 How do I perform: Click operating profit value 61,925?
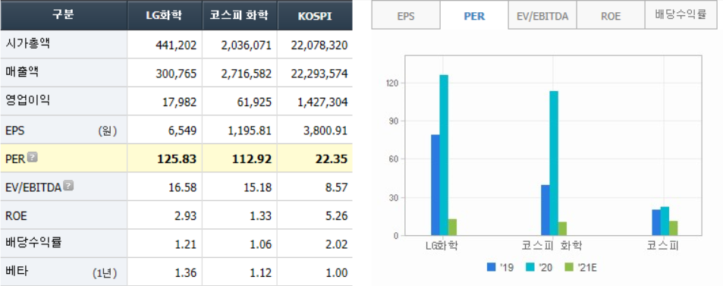pos(254,102)
